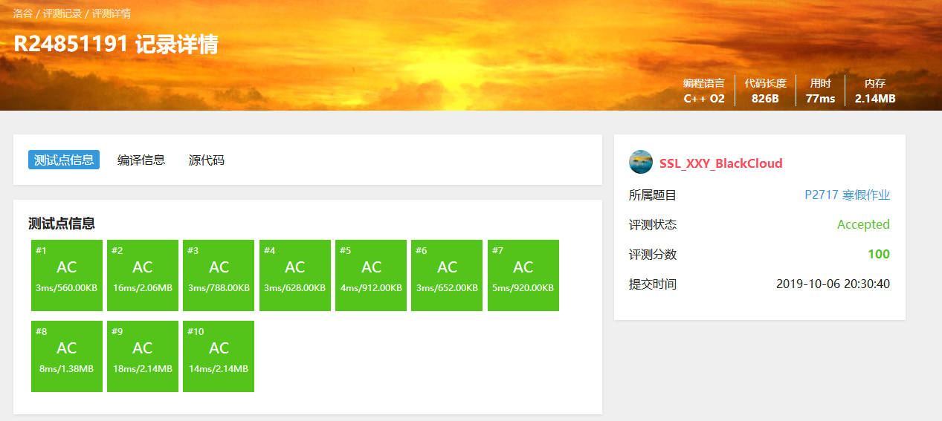The height and width of the screenshot is (421, 942).
Task: Click the 评测分数 label
Action: [x=653, y=254]
